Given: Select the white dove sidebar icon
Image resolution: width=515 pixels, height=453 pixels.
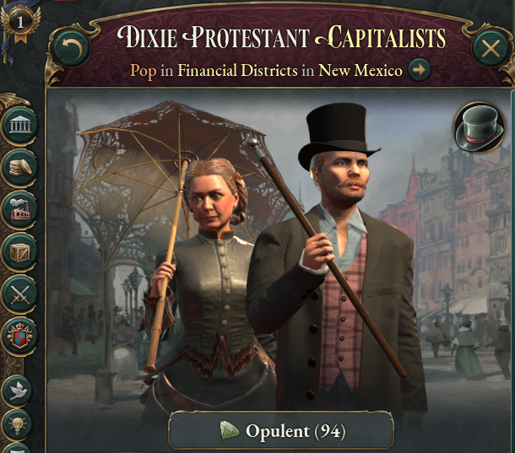Looking at the screenshot, I should (x=16, y=391).
